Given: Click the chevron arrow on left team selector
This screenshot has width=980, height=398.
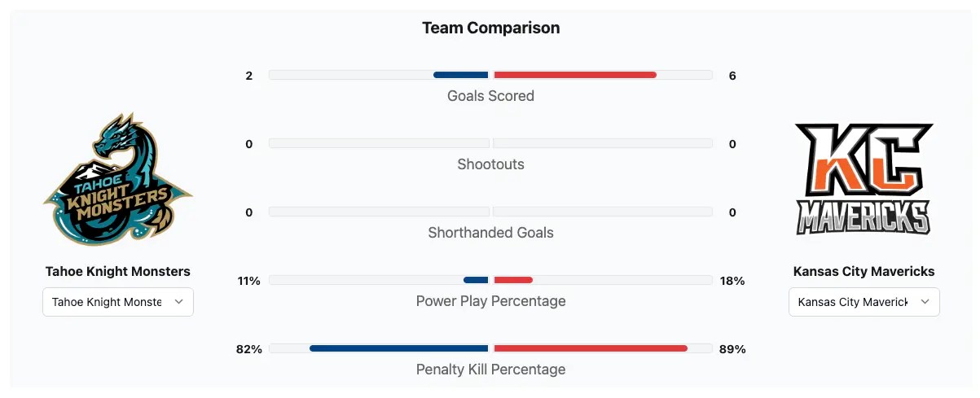Looking at the screenshot, I should click(x=179, y=302).
